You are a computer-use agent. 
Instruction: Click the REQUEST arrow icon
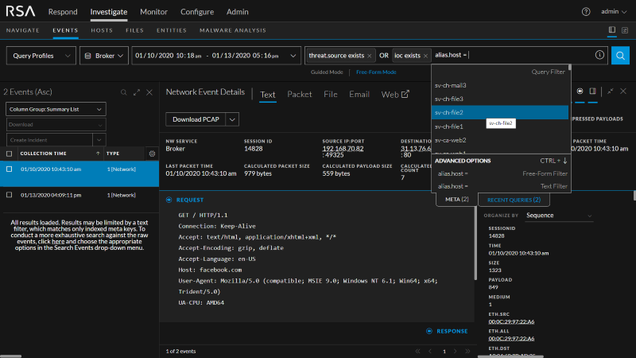click(x=169, y=200)
